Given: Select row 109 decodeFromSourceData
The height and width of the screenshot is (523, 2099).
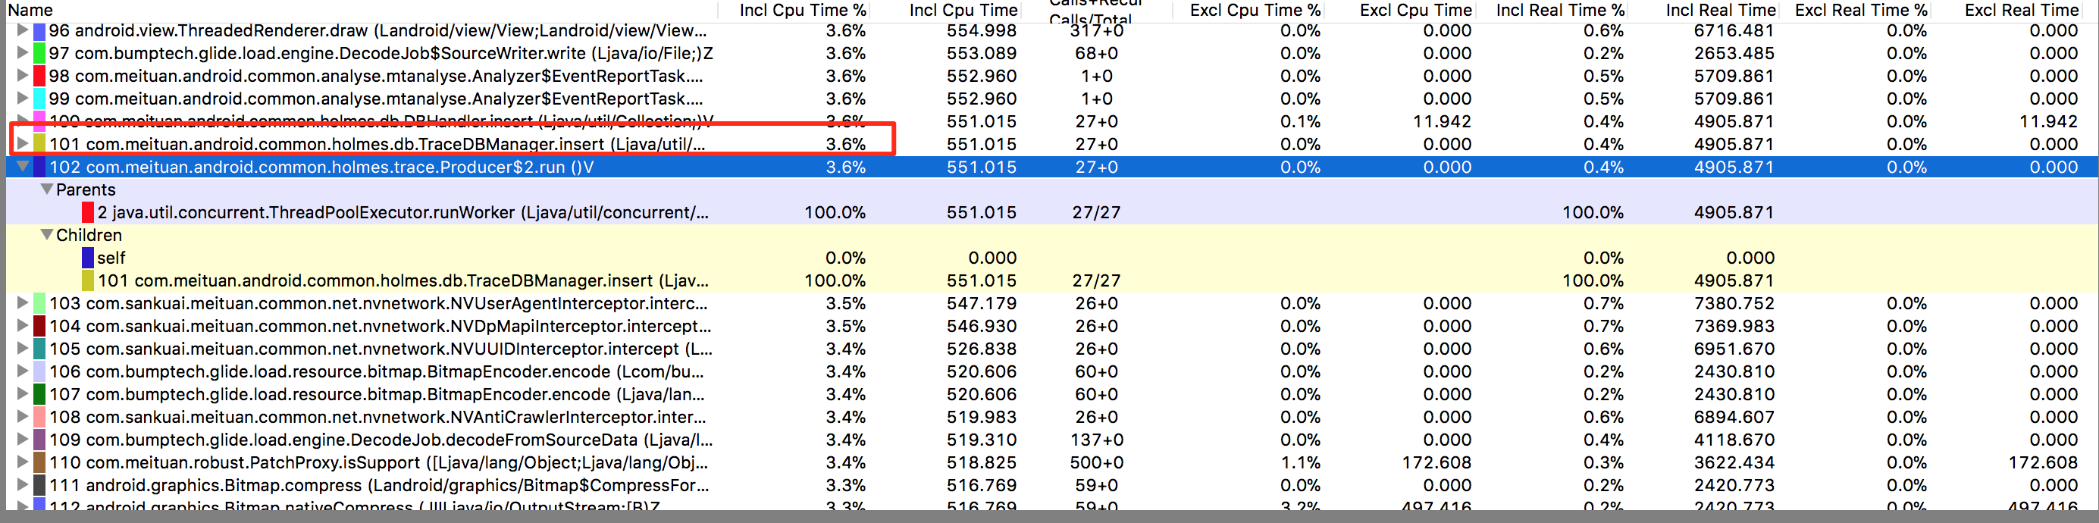Looking at the screenshot, I should (1052, 440).
